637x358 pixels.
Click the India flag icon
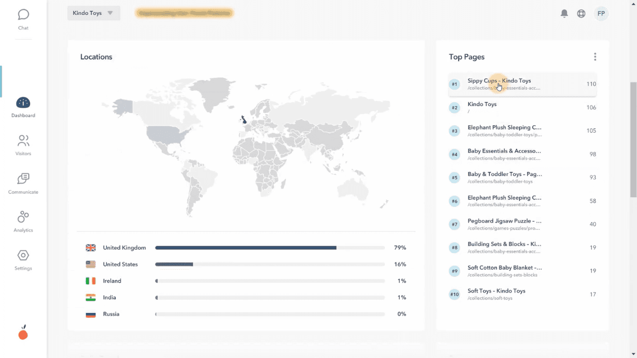[91, 298]
